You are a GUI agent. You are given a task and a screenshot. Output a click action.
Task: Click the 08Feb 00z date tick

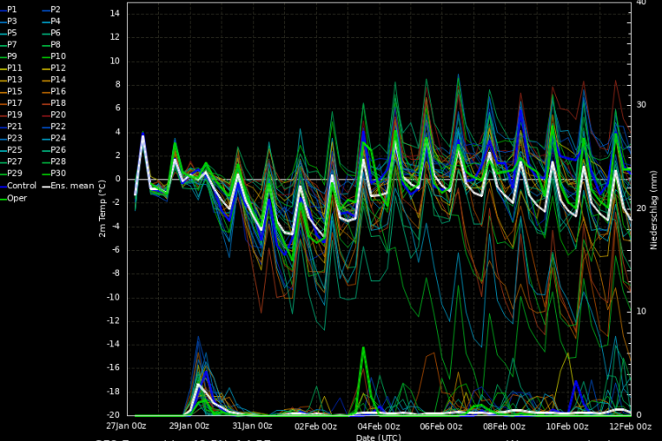504,425
